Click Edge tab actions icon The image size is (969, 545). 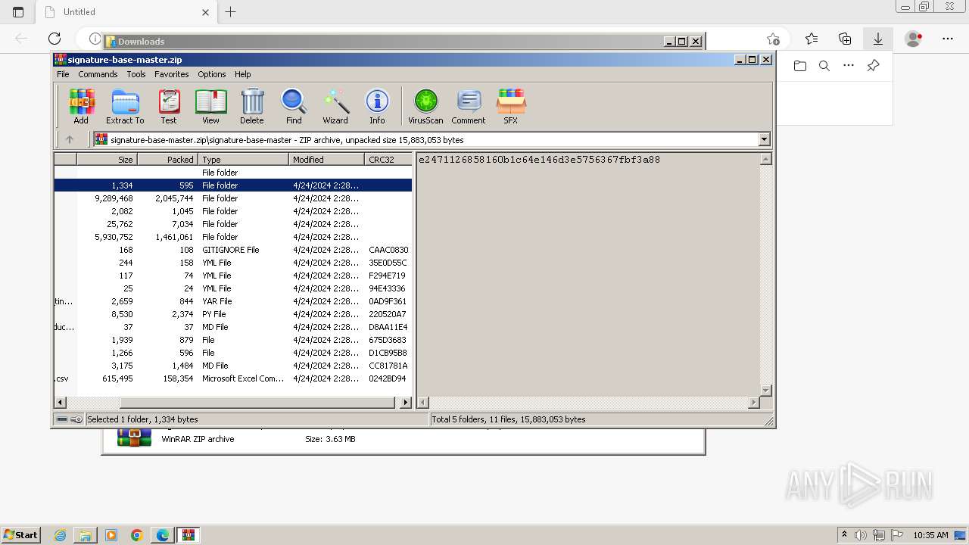[18, 12]
